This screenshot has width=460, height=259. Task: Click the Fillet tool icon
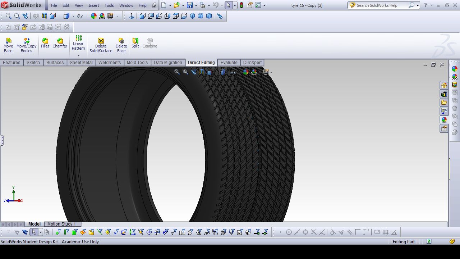click(45, 43)
